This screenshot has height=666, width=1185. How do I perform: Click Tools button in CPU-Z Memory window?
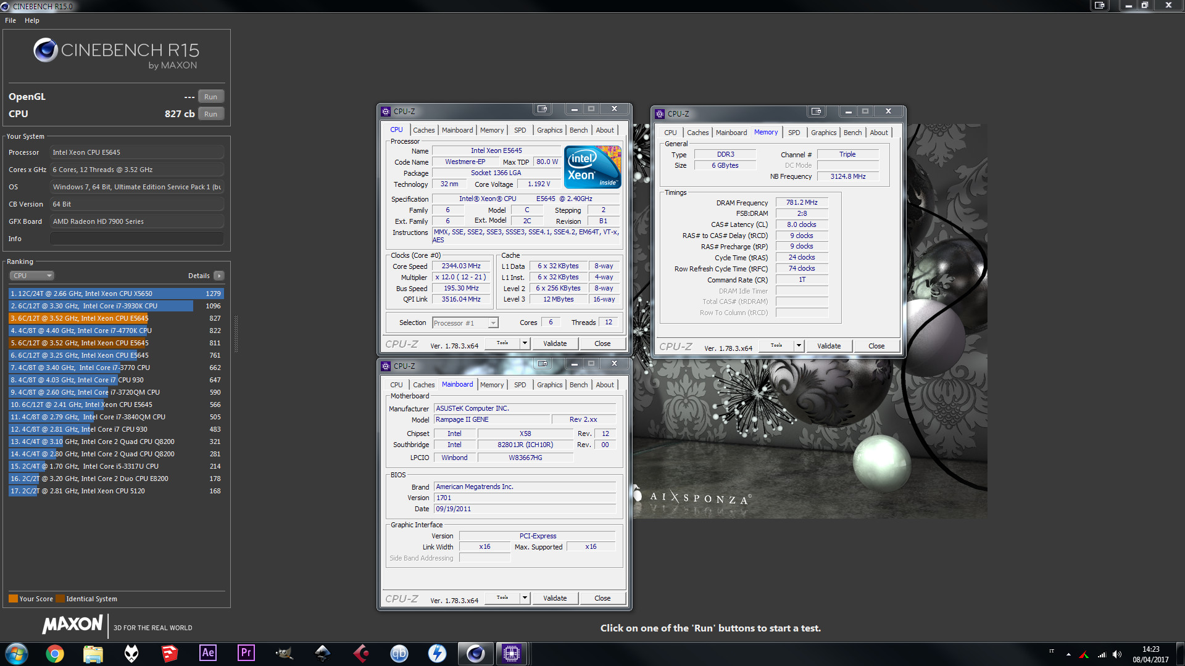click(x=776, y=346)
